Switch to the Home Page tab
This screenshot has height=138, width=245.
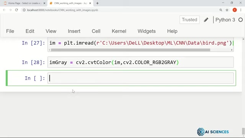pyautogui.click(x=24, y=3)
